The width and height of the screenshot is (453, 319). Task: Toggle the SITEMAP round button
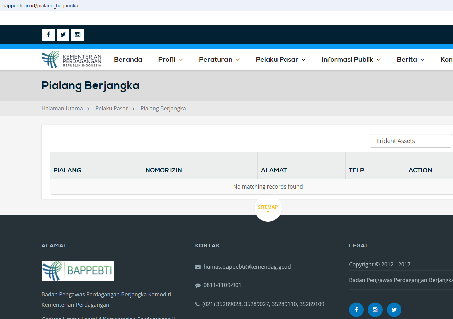[x=268, y=208]
